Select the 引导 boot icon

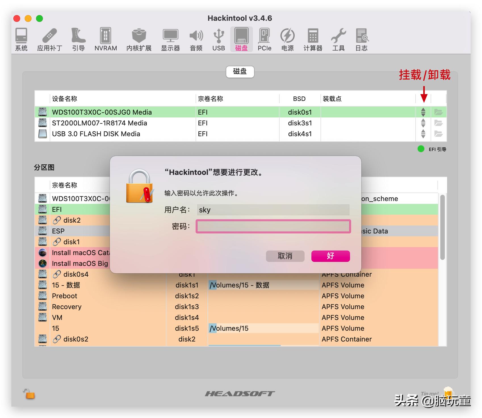78,40
